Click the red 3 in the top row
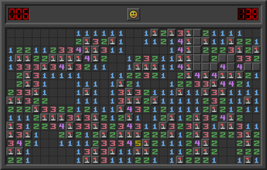The image size is (267, 170). point(180,33)
